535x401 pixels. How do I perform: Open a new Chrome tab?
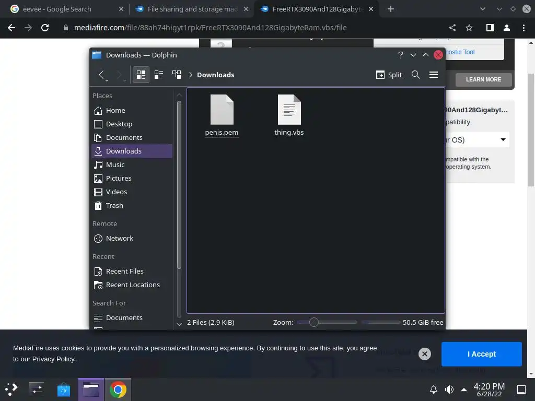[391, 9]
